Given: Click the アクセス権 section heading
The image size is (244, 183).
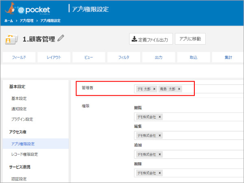Looking at the screenshot, I should [17, 132].
